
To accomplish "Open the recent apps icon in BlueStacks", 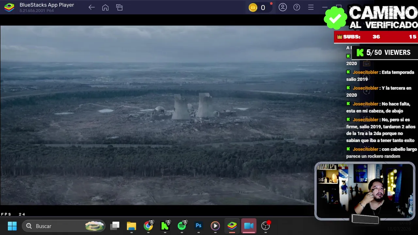I will pyautogui.click(x=119, y=8).
